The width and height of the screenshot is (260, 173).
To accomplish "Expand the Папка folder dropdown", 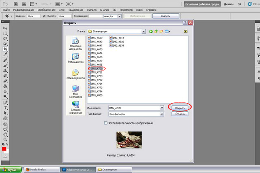I will [x=143, y=32].
